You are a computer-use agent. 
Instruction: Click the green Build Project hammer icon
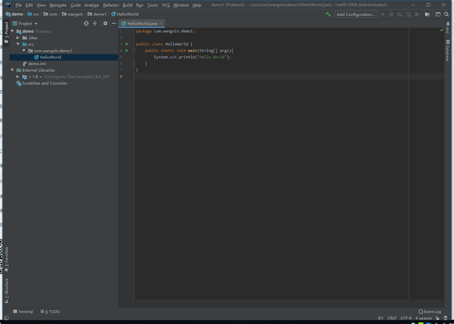coord(329,14)
